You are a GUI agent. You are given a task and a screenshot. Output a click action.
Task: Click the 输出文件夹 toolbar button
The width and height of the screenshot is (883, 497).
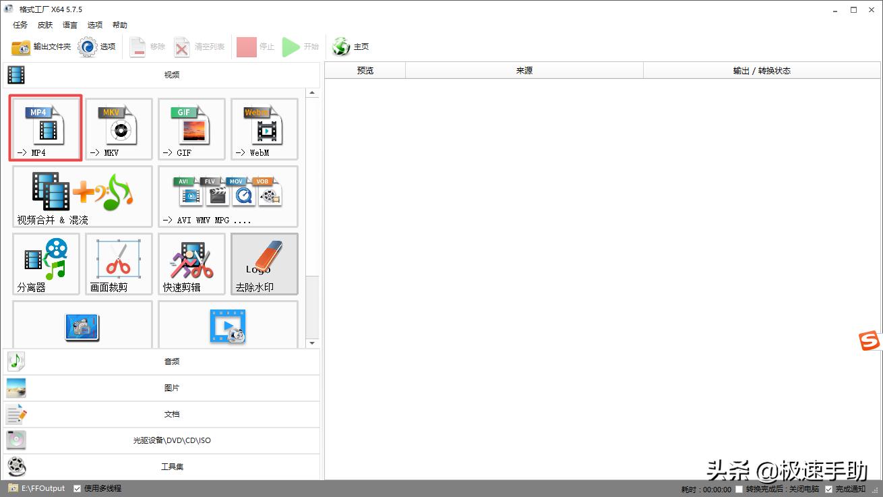tap(42, 47)
